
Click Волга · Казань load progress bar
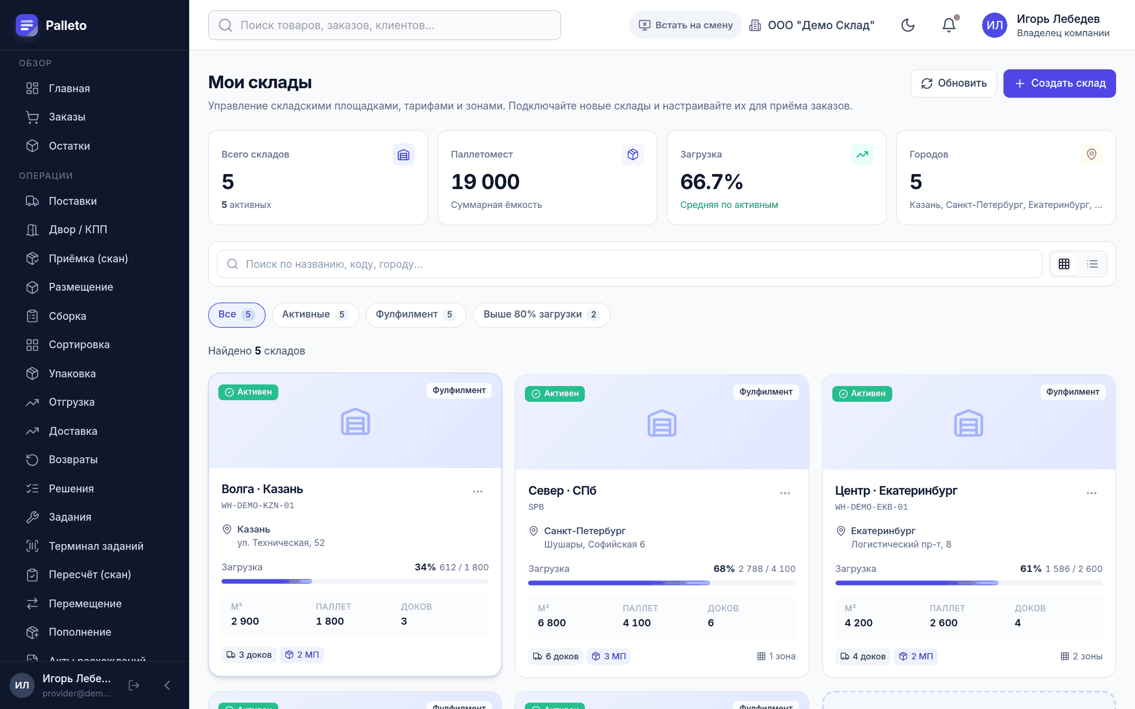pos(355,581)
